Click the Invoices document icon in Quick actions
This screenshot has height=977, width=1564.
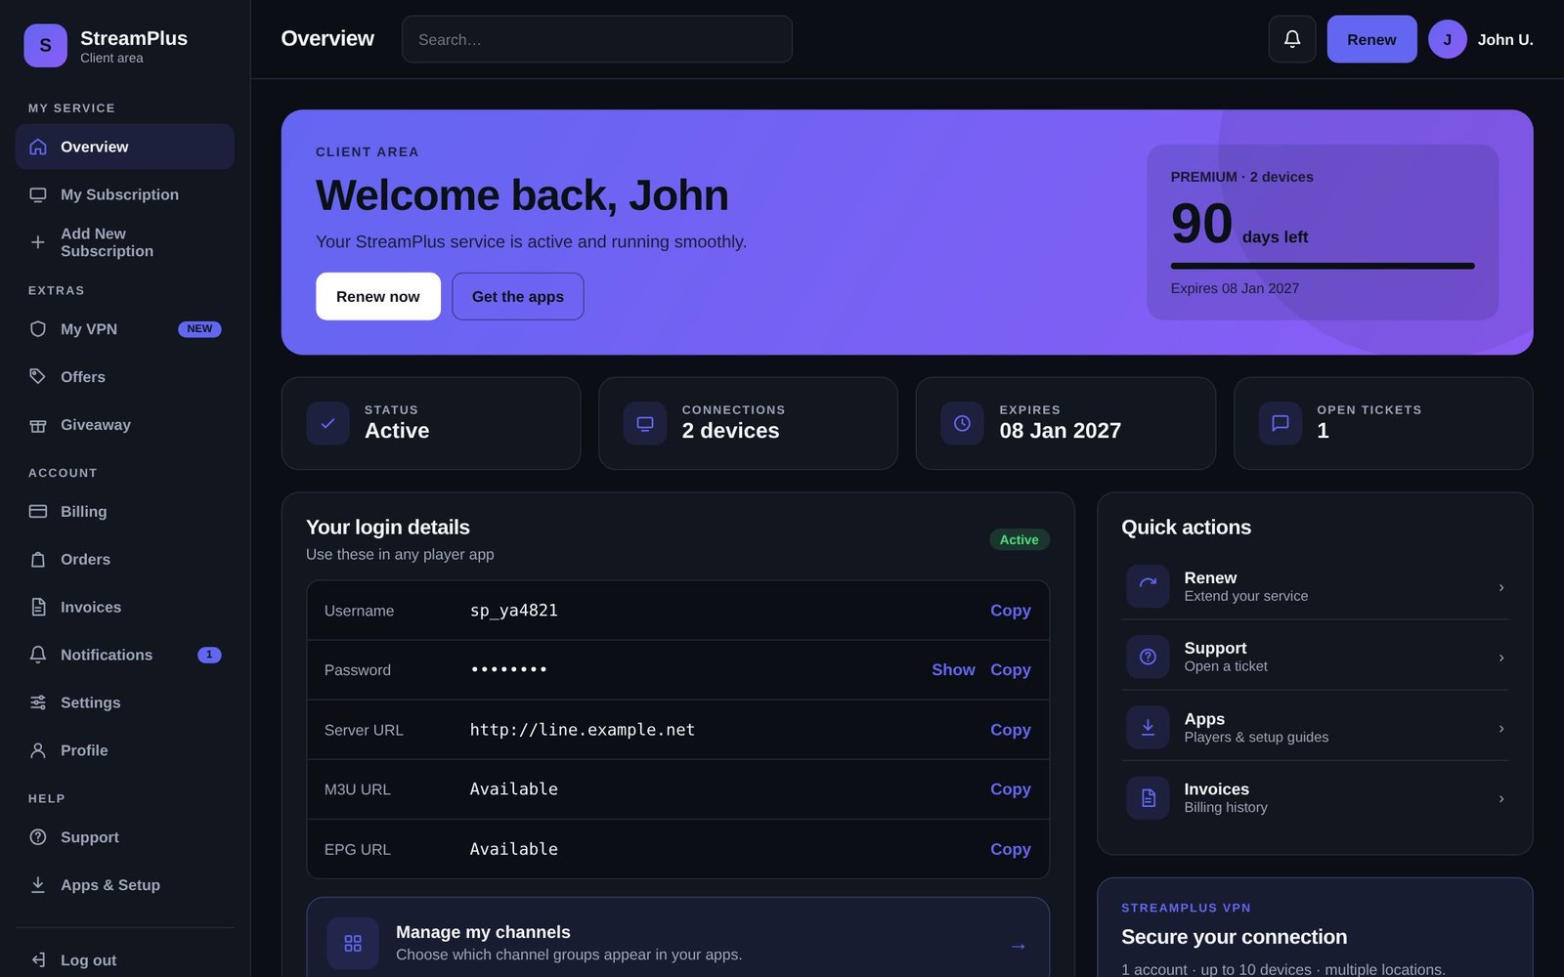[x=1148, y=798]
